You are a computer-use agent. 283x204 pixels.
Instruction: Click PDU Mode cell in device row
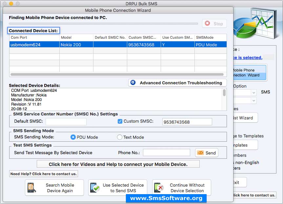pyautogui.click(x=211, y=45)
